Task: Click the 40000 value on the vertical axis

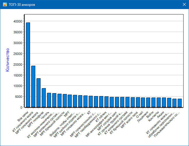Action: pyautogui.click(x=18, y=21)
